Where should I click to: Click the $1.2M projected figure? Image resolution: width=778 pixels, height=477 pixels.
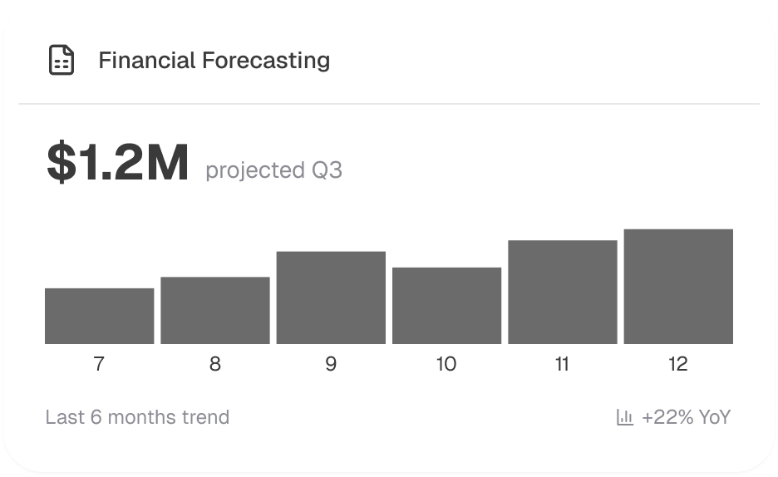118,163
